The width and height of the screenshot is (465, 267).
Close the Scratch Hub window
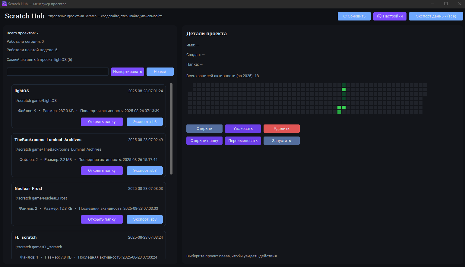click(x=460, y=4)
